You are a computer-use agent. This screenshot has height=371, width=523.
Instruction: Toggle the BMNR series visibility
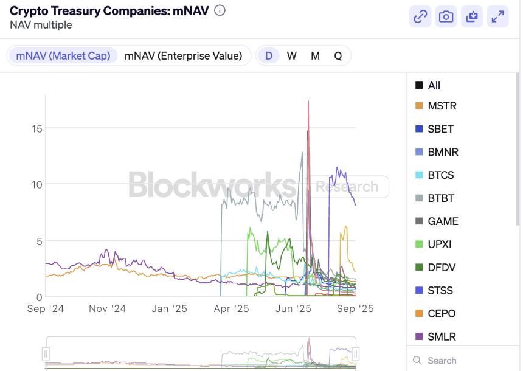(x=442, y=152)
